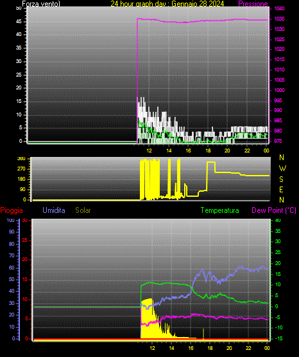Click the Dew Point (°C) legend label
The image size is (299, 357).
tap(274, 210)
